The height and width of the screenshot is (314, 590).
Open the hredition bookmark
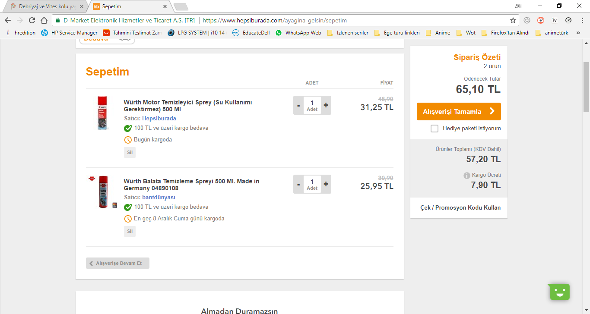tap(21, 33)
